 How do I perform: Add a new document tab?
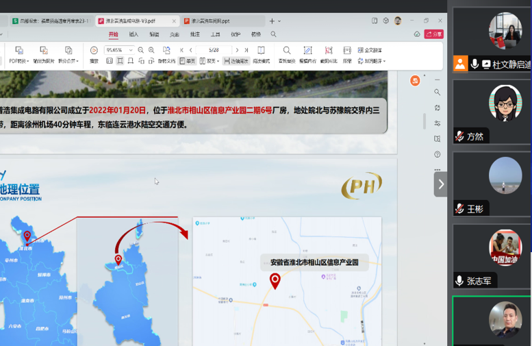[x=272, y=21]
